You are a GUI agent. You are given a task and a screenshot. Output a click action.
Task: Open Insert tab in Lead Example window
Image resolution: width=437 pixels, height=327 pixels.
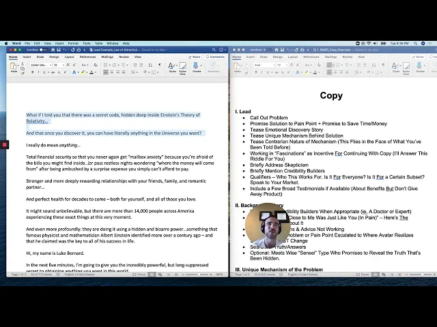click(27, 57)
